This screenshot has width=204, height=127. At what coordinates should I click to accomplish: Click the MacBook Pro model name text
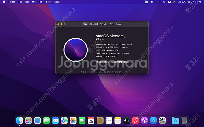pos(114,44)
